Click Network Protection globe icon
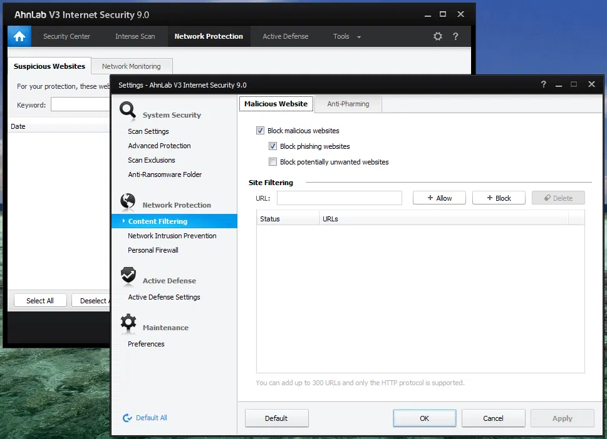The height and width of the screenshot is (439, 607). (x=128, y=201)
